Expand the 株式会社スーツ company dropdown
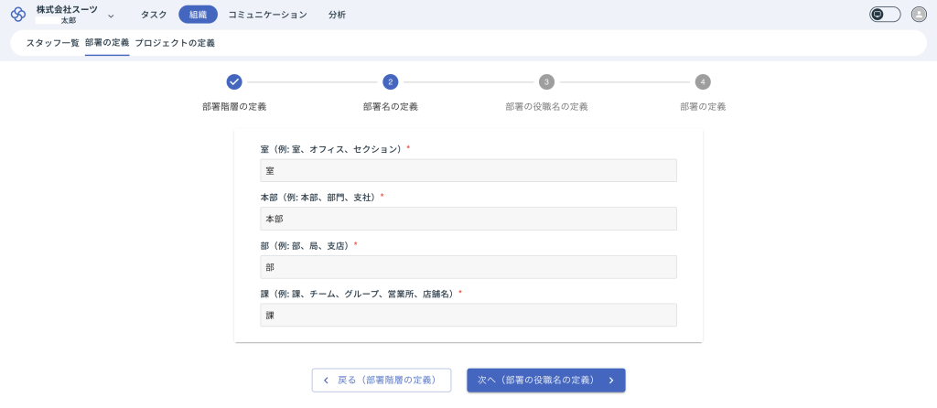Image resolution: width=937 pixels, height=408 pixels. [111, 16]
